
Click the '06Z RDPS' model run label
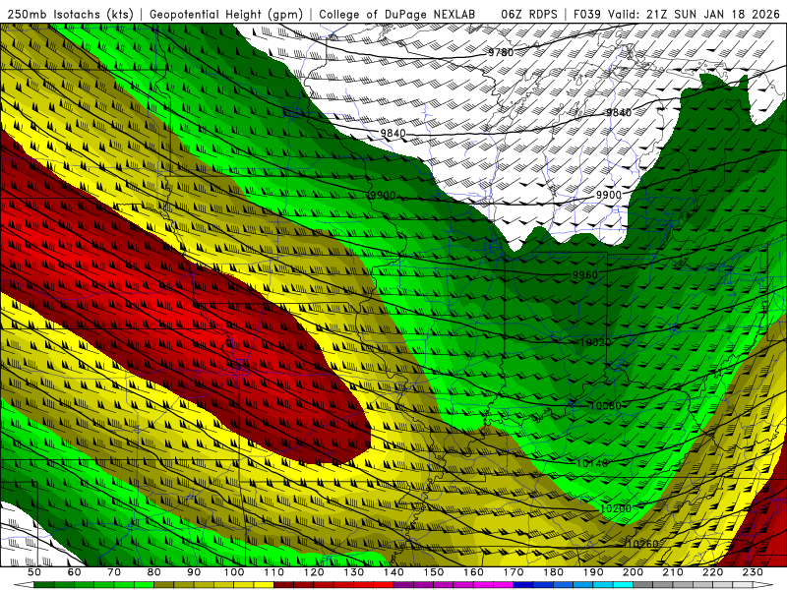(529, 14)
